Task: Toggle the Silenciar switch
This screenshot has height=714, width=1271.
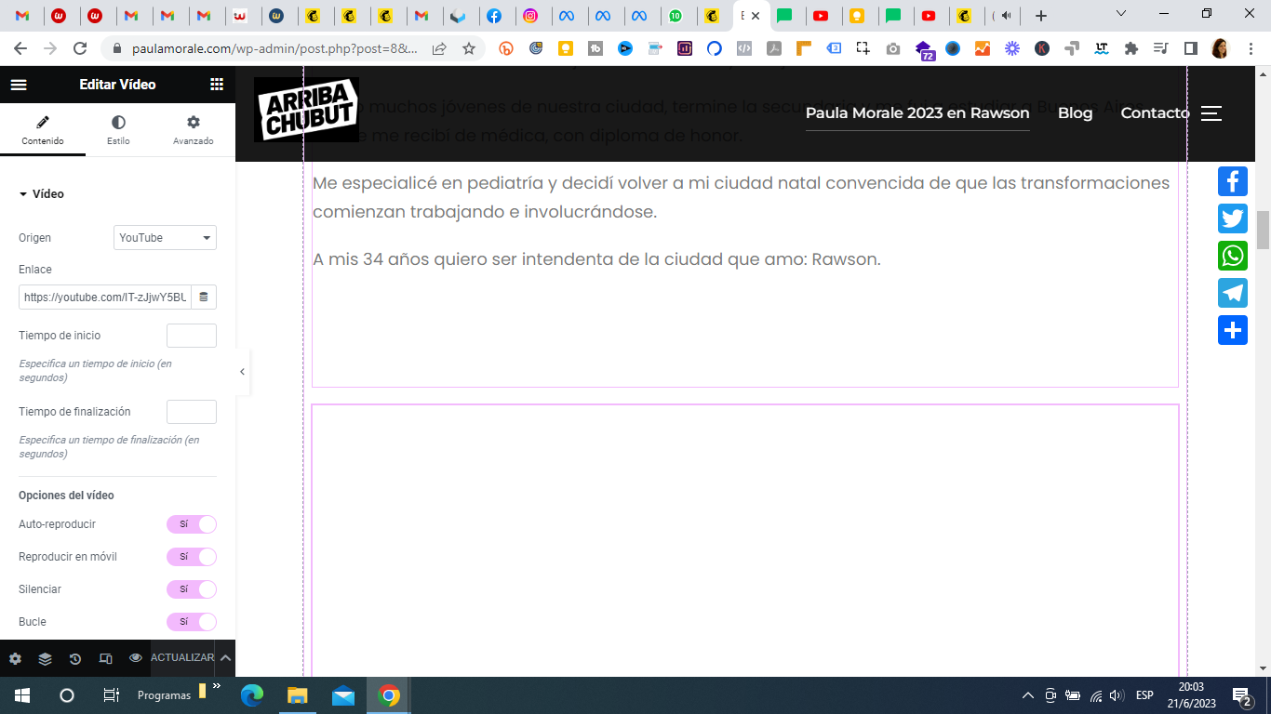Action: 192,589
